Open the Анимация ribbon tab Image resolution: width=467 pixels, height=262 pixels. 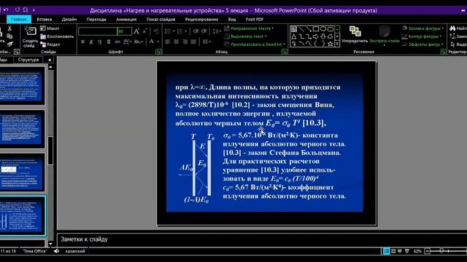point(126,20)
